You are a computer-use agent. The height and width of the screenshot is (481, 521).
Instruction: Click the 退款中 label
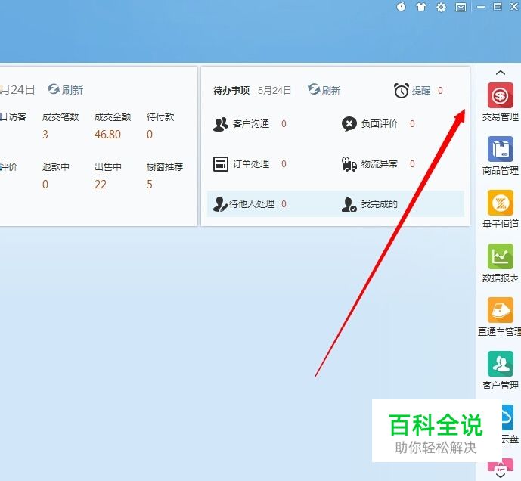point(56,166)
